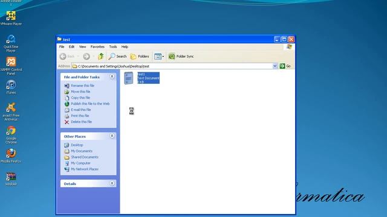Launch avast! Free Antivirus shortcut
Image resolution: width=387 pixels, height=217 pixels.
pos(11,112)
